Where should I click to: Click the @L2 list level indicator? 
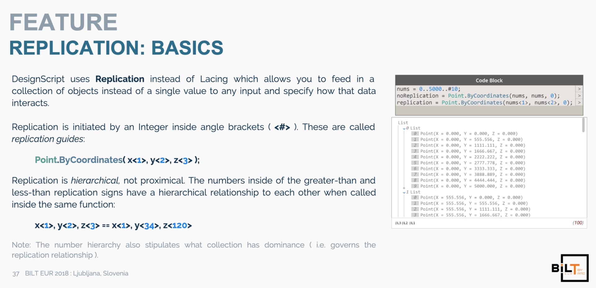point(405,223)
